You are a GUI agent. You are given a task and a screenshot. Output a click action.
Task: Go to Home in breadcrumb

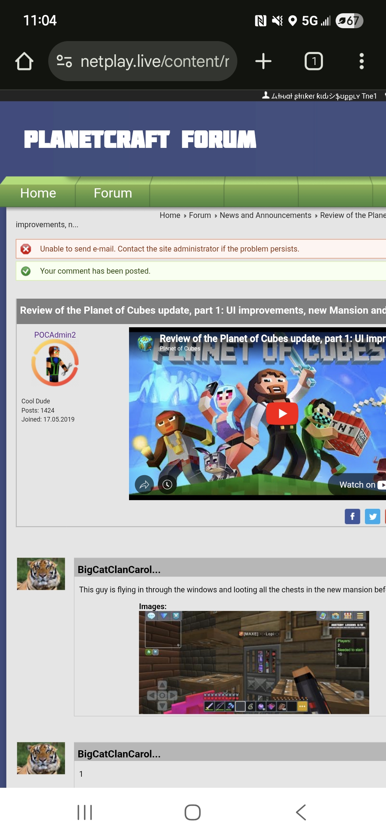[170, 215]
